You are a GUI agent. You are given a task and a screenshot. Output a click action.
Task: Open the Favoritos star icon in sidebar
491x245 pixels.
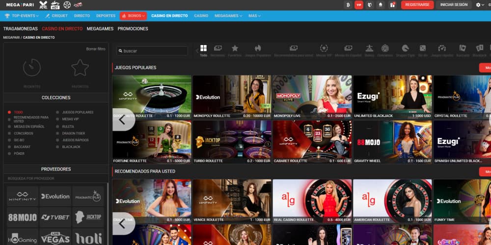click(x=80, y=68)
